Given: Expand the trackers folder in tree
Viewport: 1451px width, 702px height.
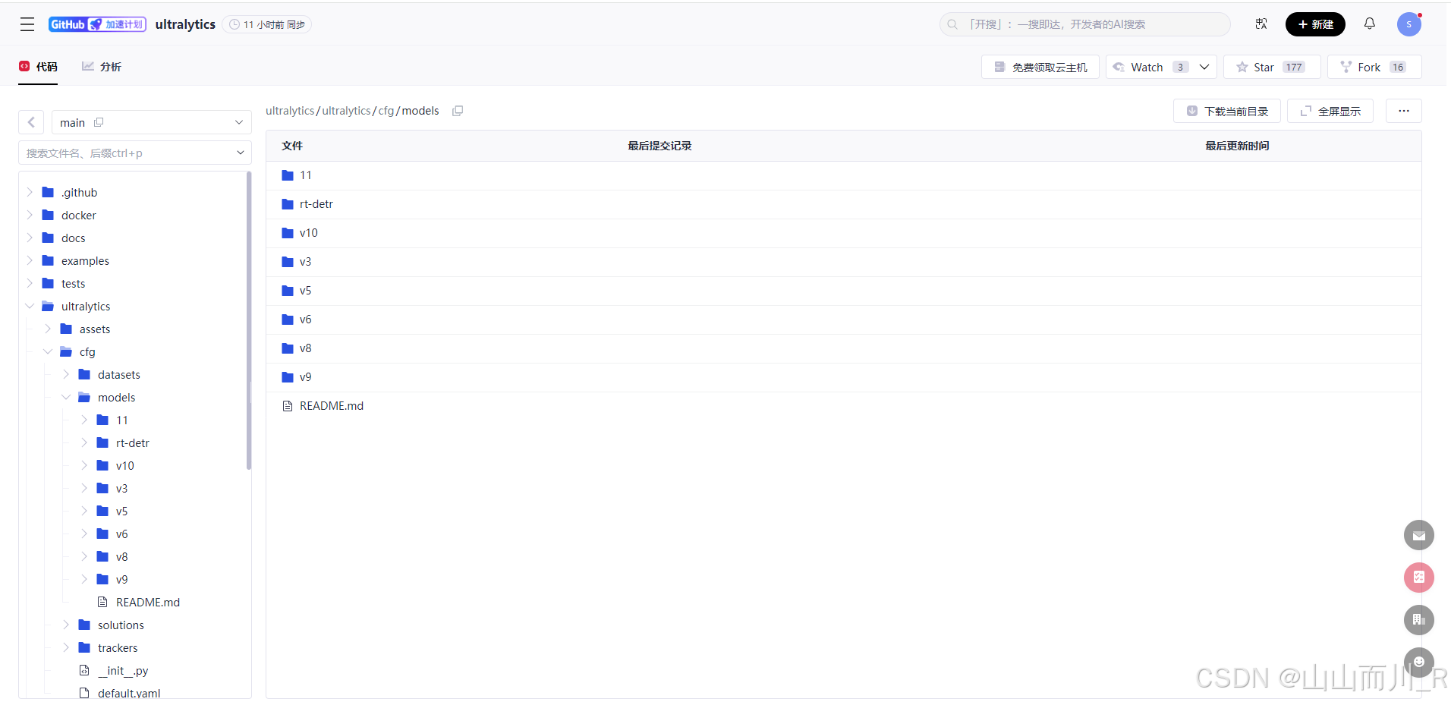Looking at the screenshot, I should 66,647.
